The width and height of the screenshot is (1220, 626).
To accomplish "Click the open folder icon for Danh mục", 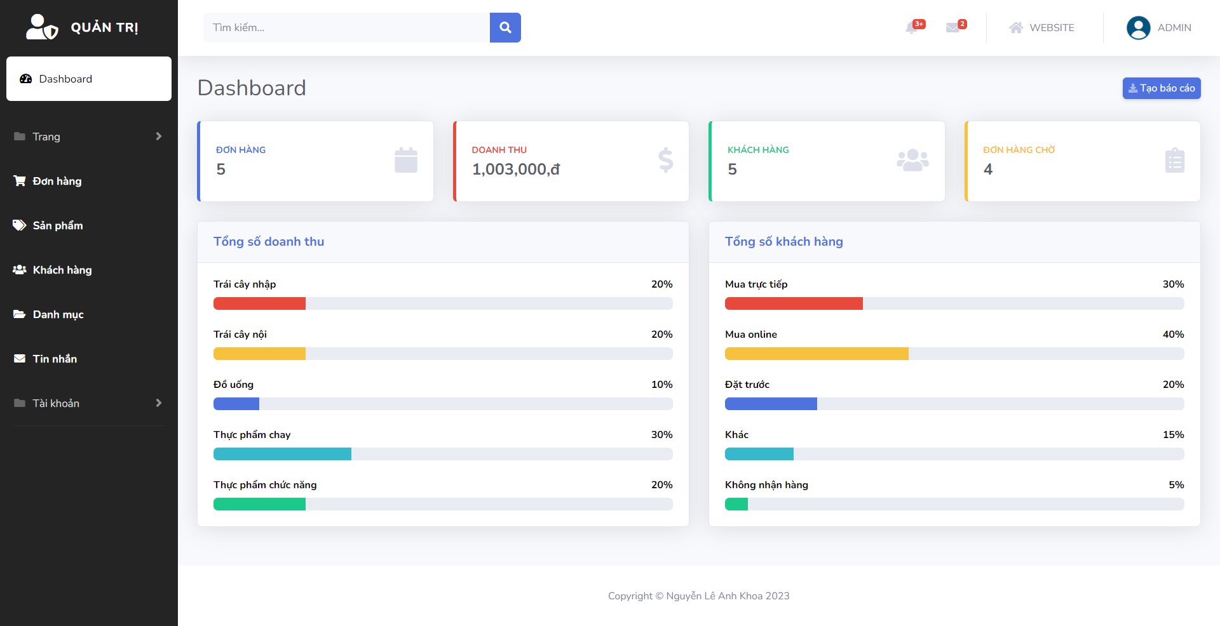I will coord(20,314).
